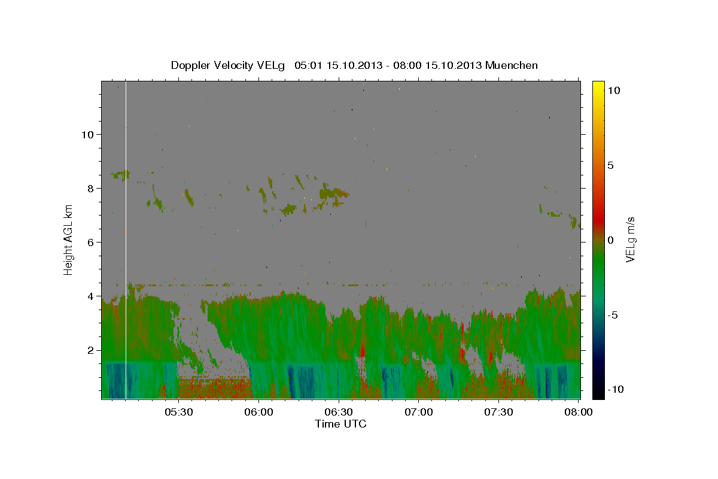Click the 'Height AGL km' y-axis label

[x=69, y=239]
